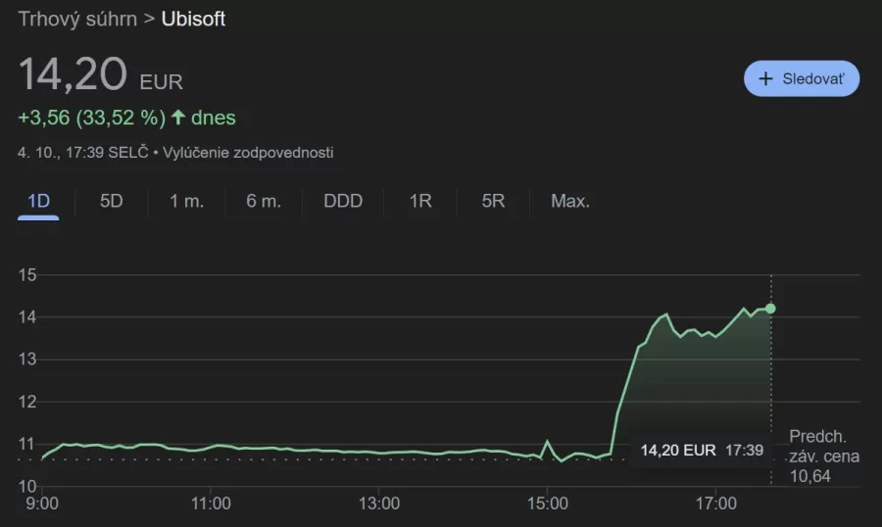The height and width of the screenshot is (527, 882).
Task: Click the 12 price axis label
Action: [27, 402]
